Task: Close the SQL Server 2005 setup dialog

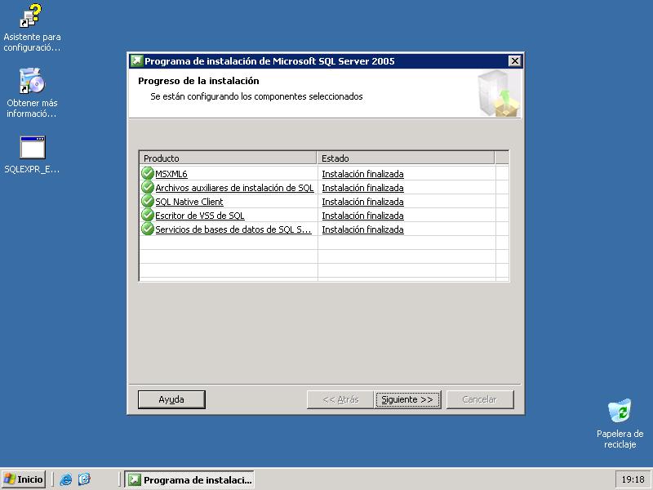Action: [x=515, y=61]
